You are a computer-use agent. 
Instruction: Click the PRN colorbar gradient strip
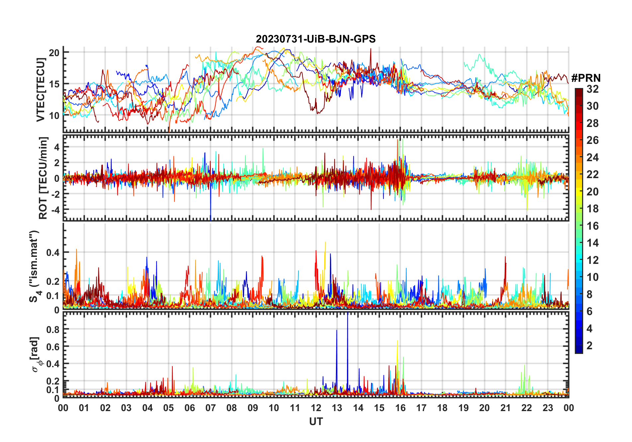point(579,221)
